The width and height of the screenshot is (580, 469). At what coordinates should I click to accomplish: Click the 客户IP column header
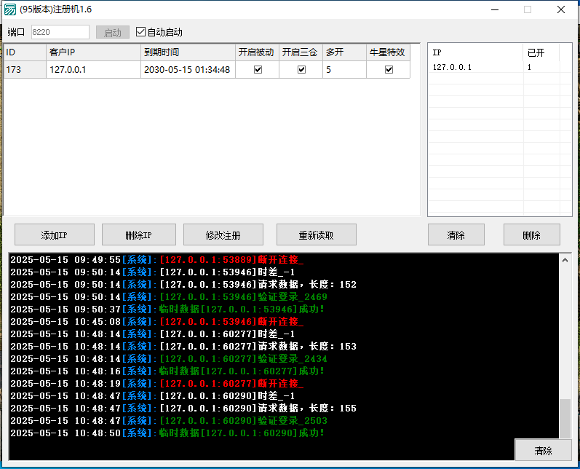[x=93, y=52]
